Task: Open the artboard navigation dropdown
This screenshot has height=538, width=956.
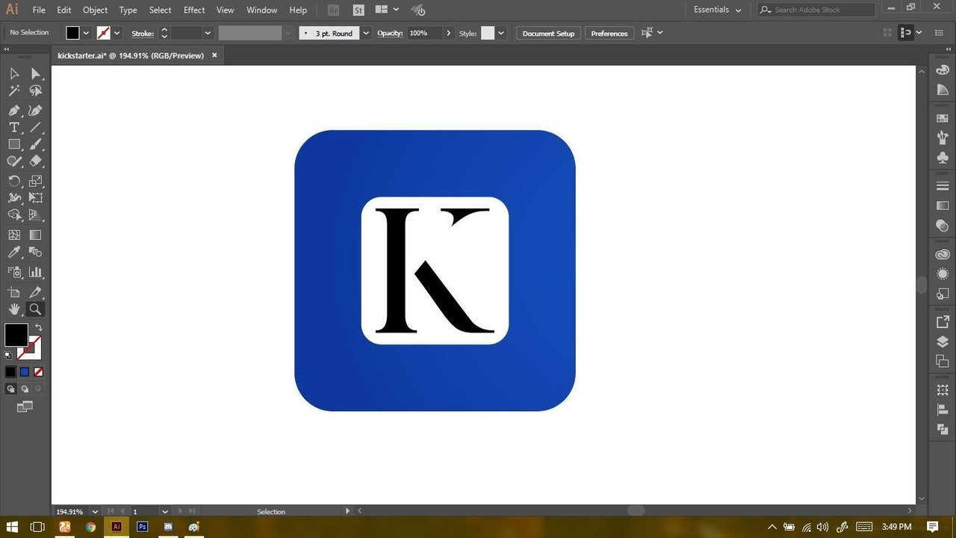Action: point(165,512)
